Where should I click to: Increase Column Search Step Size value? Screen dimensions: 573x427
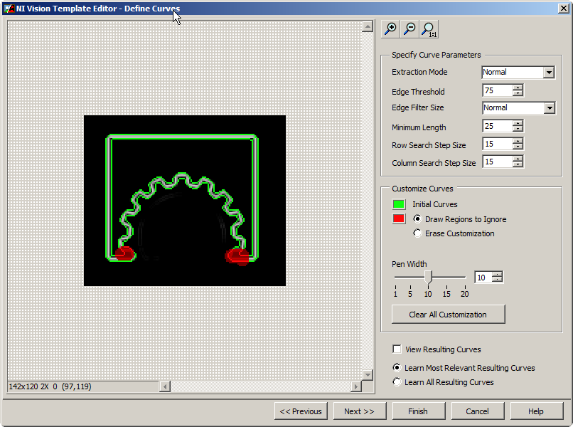[518, 159]
